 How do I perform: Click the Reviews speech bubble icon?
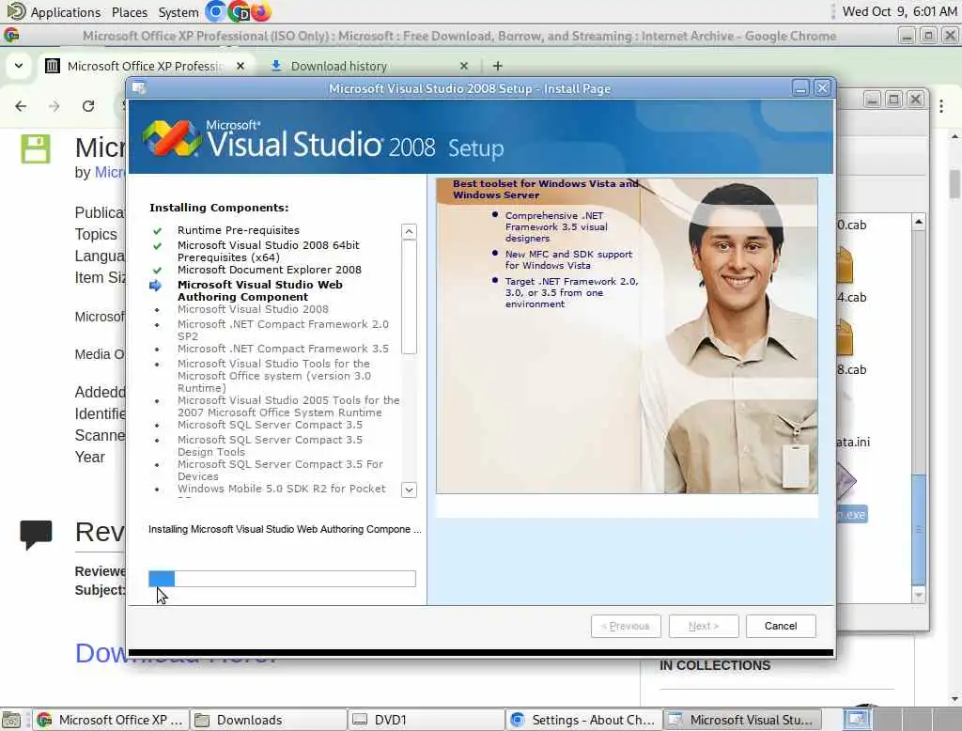pos(36,535)
